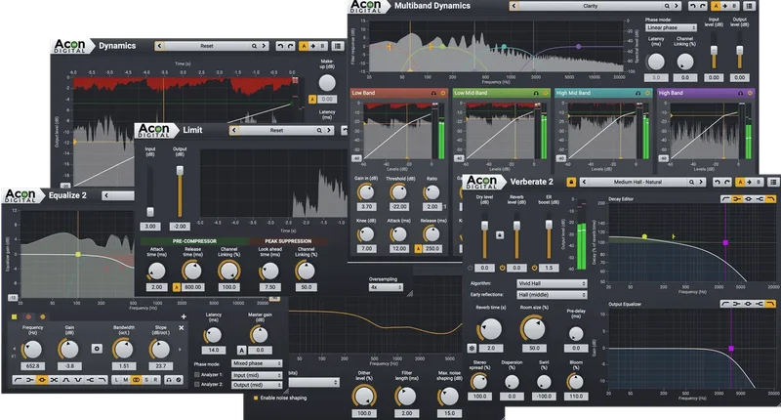The image size is (781, 420).
Task: Toggle auto release A button in Limit
Action: click(177, 287)
